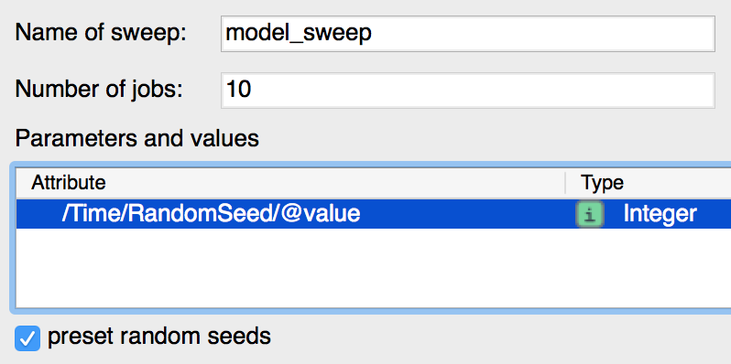Click the model_sweep text in the field
Screen dimensions: 731x364
coord(299,34)
